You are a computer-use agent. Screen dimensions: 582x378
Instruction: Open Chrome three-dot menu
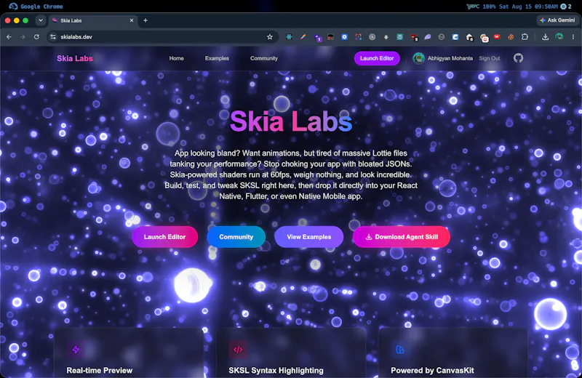(x=573, y=37)
